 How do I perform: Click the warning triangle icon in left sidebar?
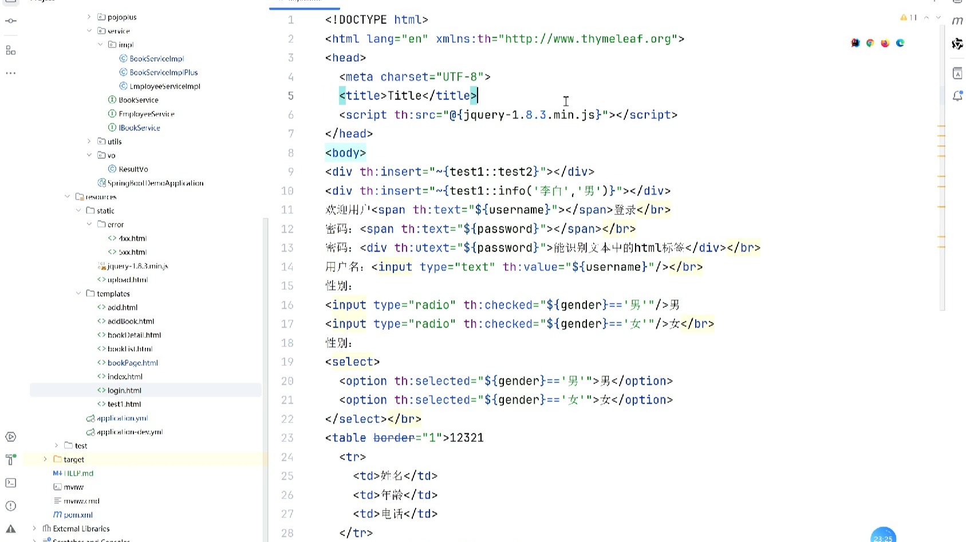pyautogui.click(x=11, y=529)
